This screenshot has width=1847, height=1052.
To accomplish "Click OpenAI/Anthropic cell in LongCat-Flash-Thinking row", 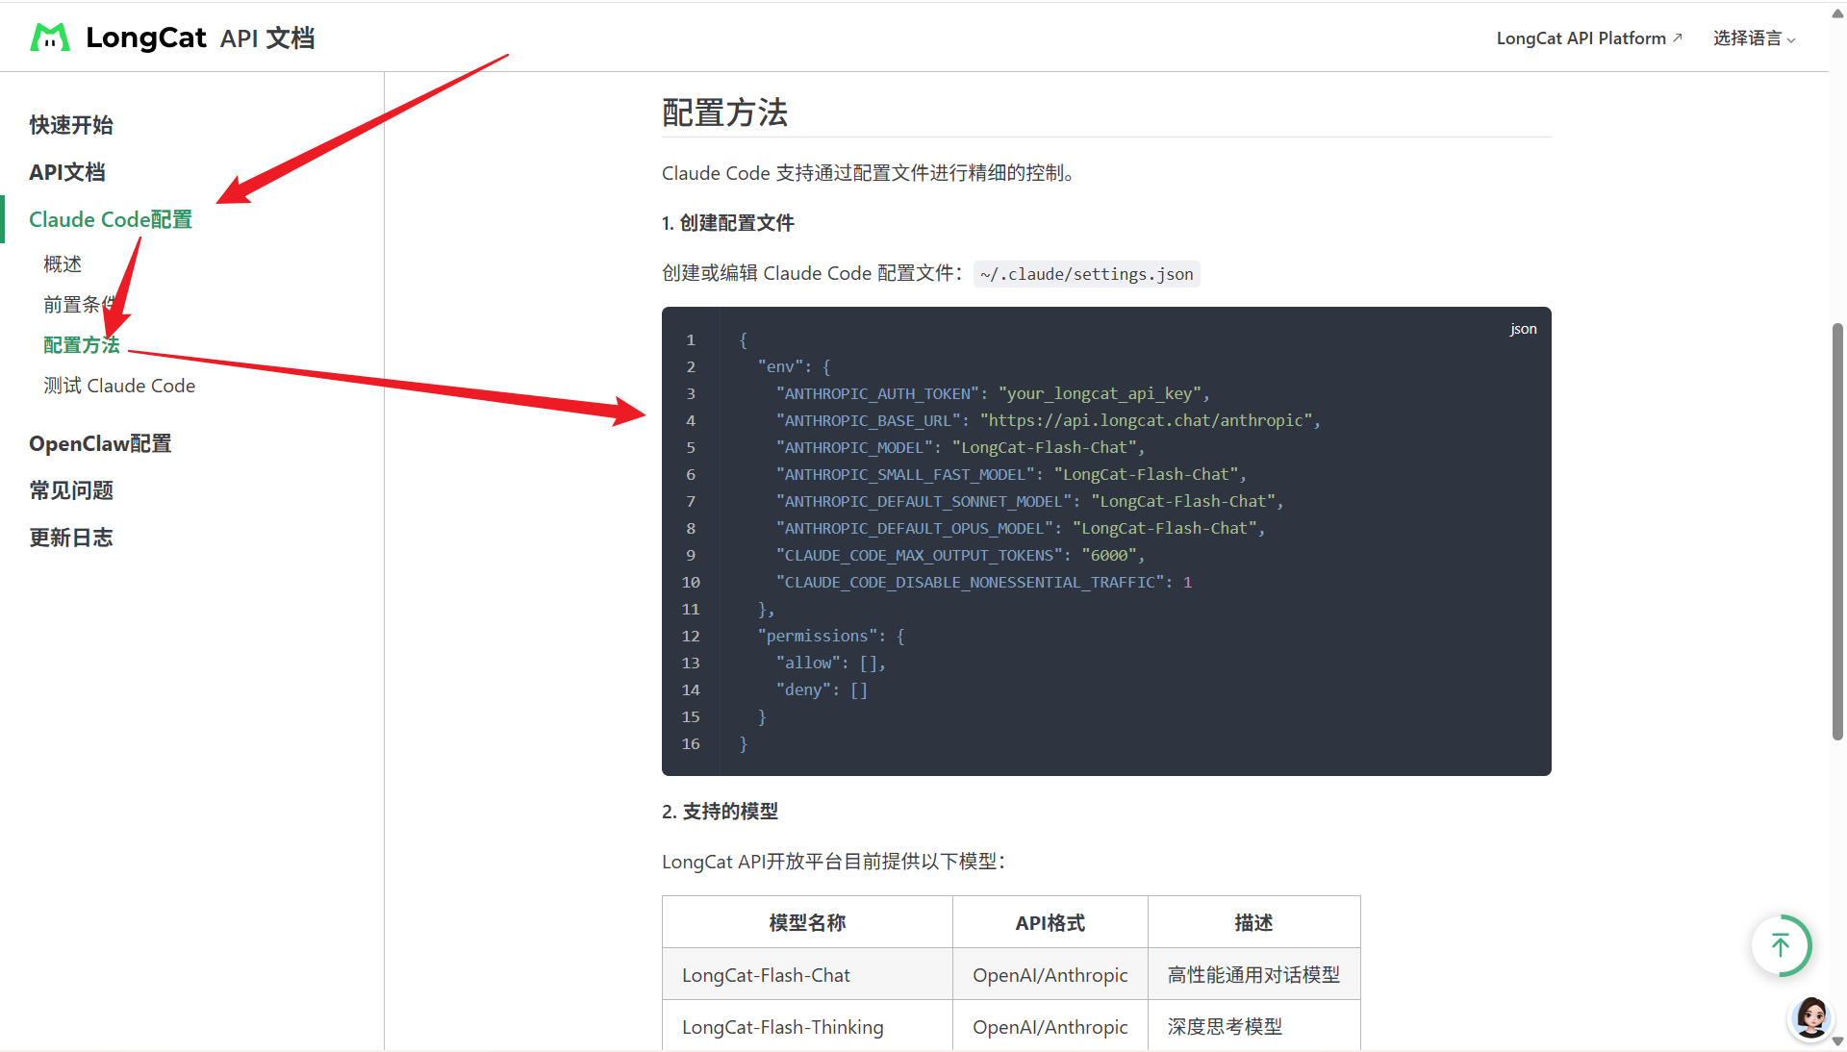I will tap(1050, 1027).
